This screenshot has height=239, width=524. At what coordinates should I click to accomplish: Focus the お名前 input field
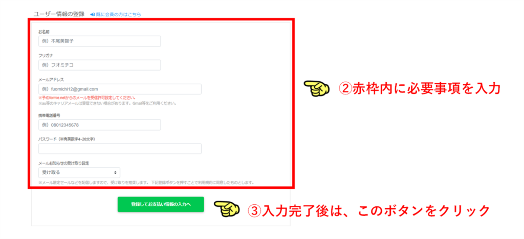(x=100, y=41)
